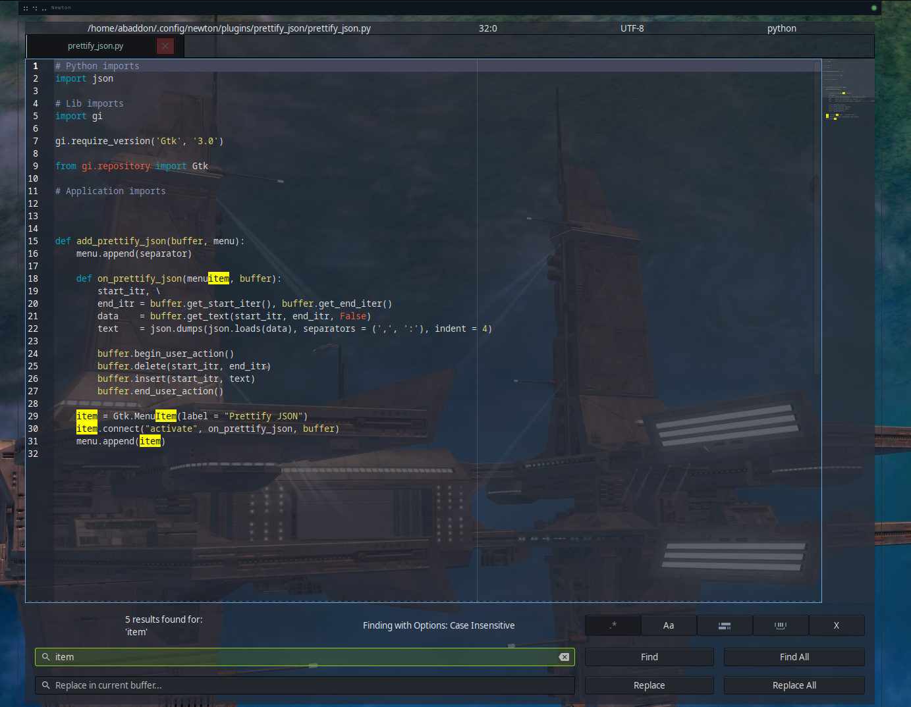
Task: Close the find bar with X
Action: [x=836, y=625]
